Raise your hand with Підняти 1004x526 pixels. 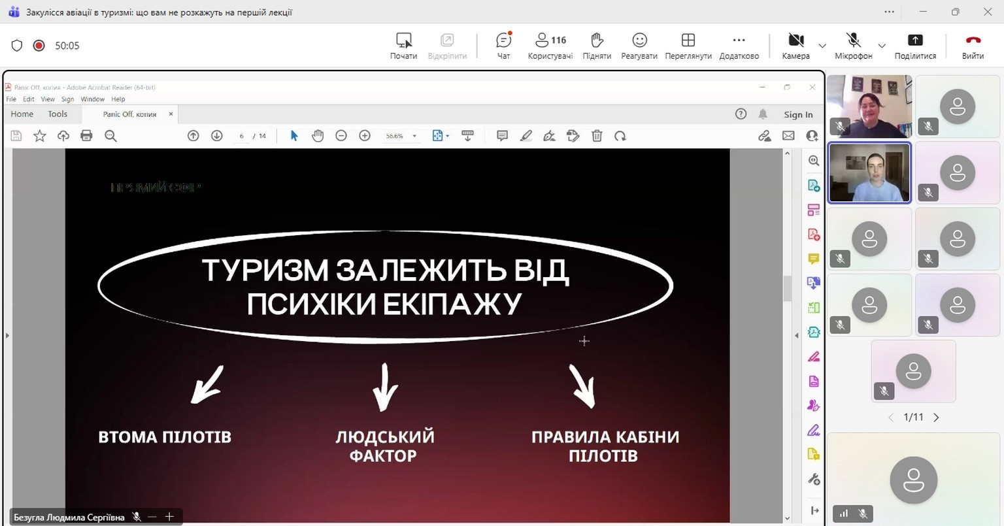(596, 45)
